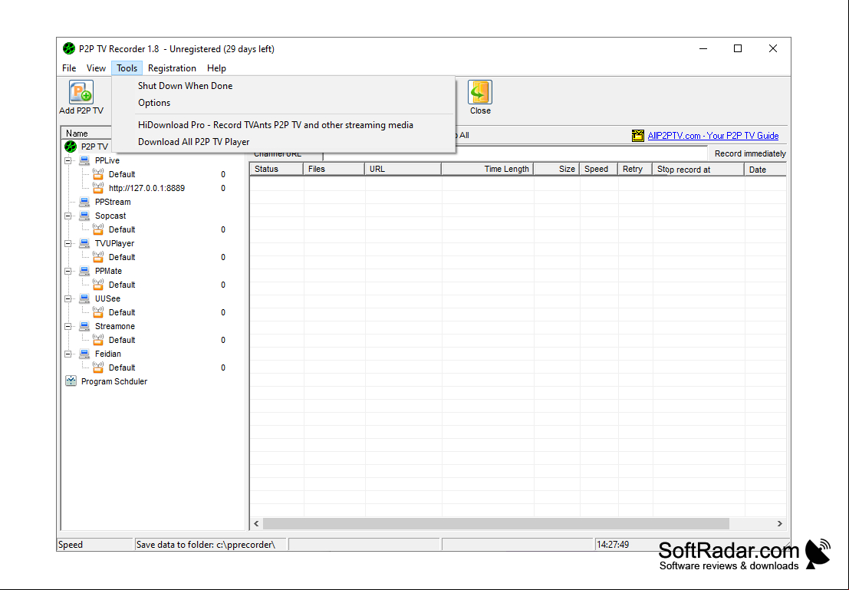This screenshot has width=849, height=590.
Task: Click the Default channel icon under Feidian
Action: 98,368
